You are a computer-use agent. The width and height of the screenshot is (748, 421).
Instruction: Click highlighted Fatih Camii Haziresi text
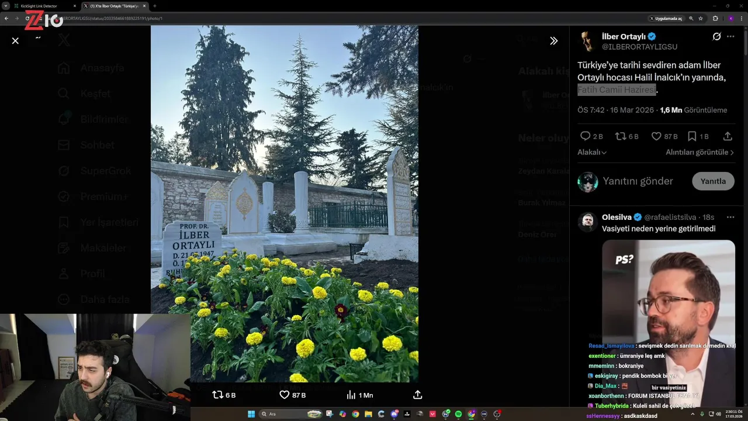click(x=617, y=89)
